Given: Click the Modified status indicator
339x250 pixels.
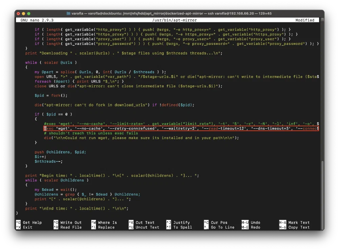Looking at the screenshot, I should tap(305, 20).
